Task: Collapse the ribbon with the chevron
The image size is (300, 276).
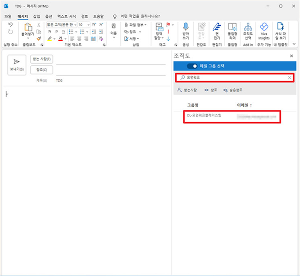Action: pyautogui.click(x=294, y=44)
